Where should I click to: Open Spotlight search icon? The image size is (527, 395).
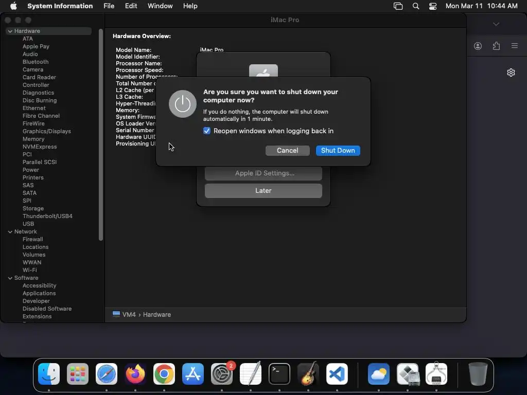(x=416, y=6)
